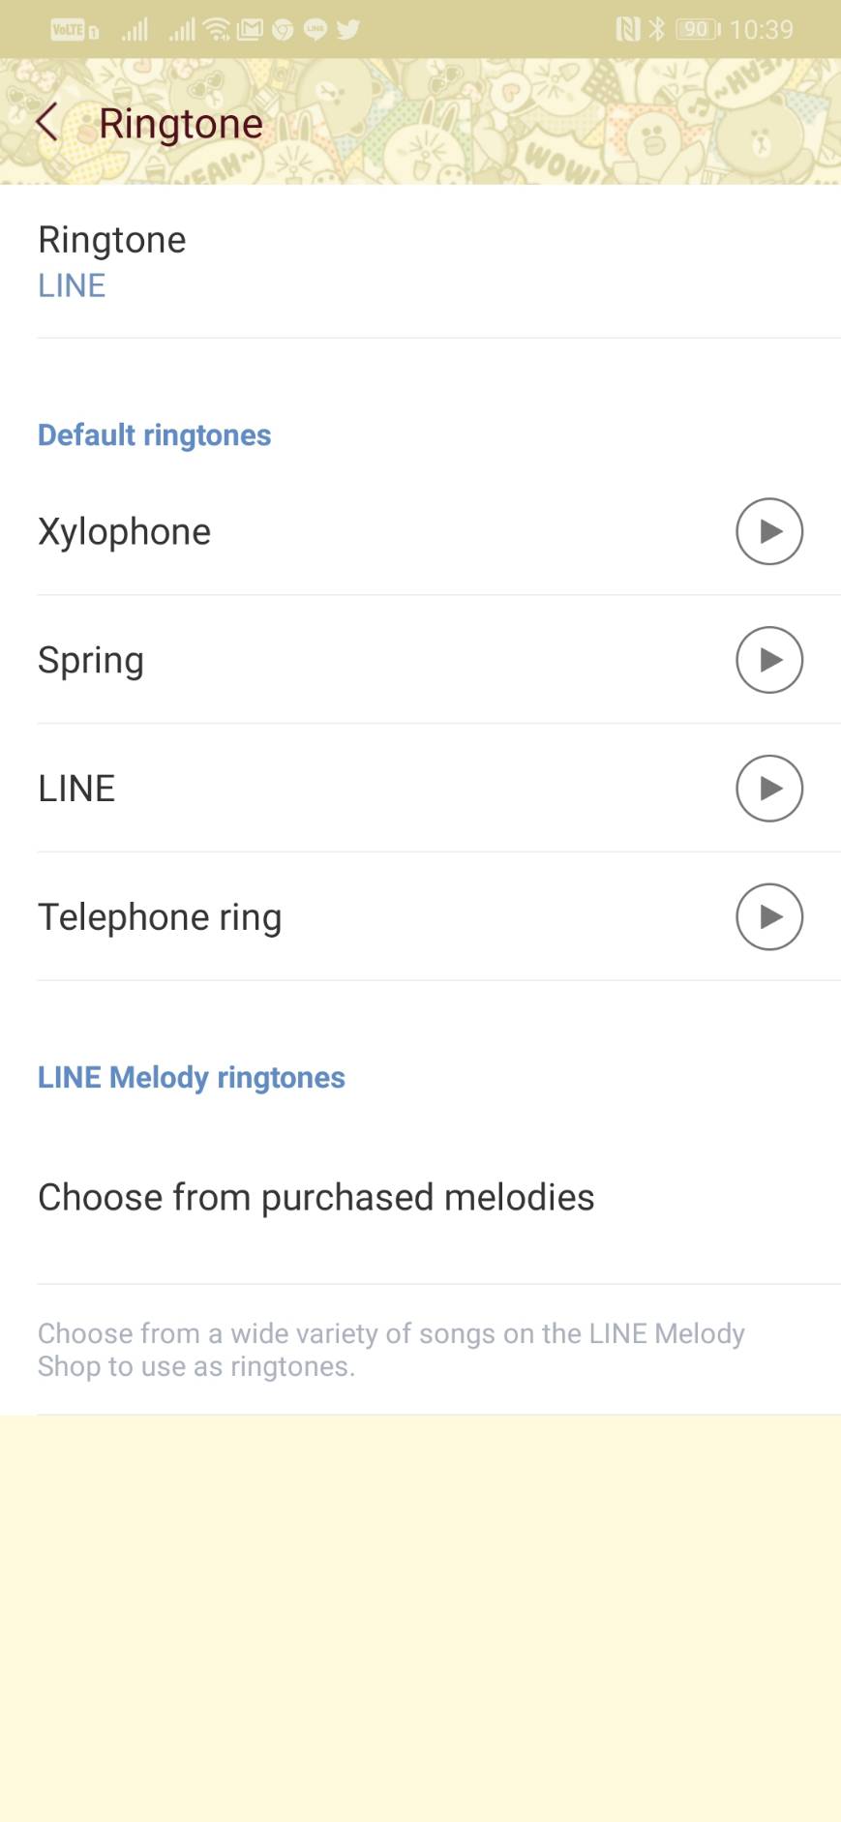The image size is (841, 1822).
Task: Tap the Bluetooth status icon
Action: coord(657,29)
